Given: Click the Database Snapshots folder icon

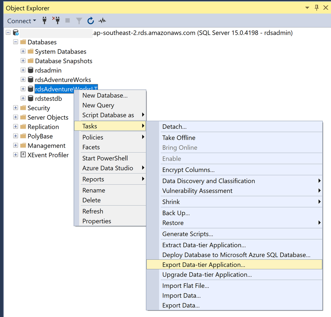Looking at the screenshot, I should [x=30, y=61].
